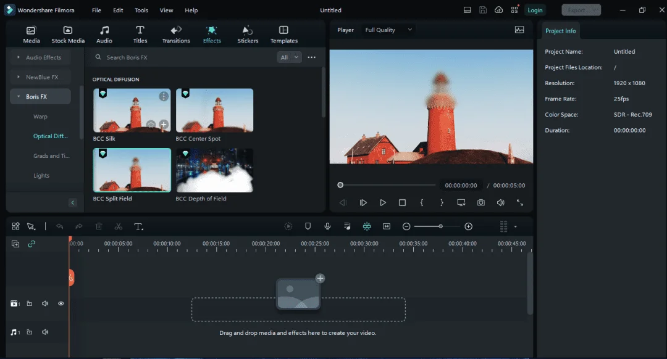Open the Titles tab
Screen dimensions: 667x359
[x=140, y=35]
